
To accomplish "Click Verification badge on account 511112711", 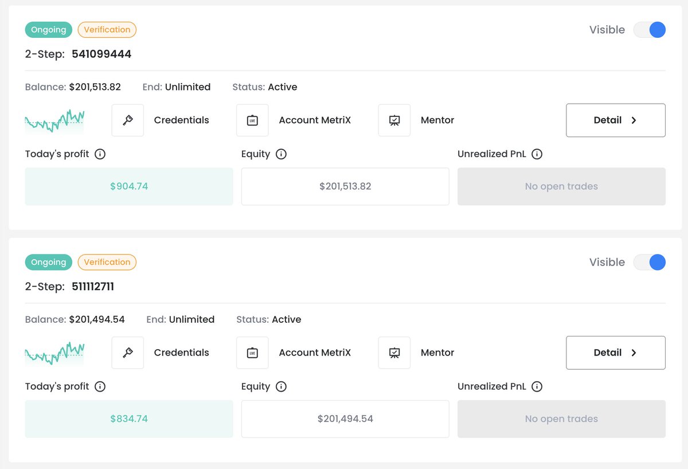I will pos(107,262).
